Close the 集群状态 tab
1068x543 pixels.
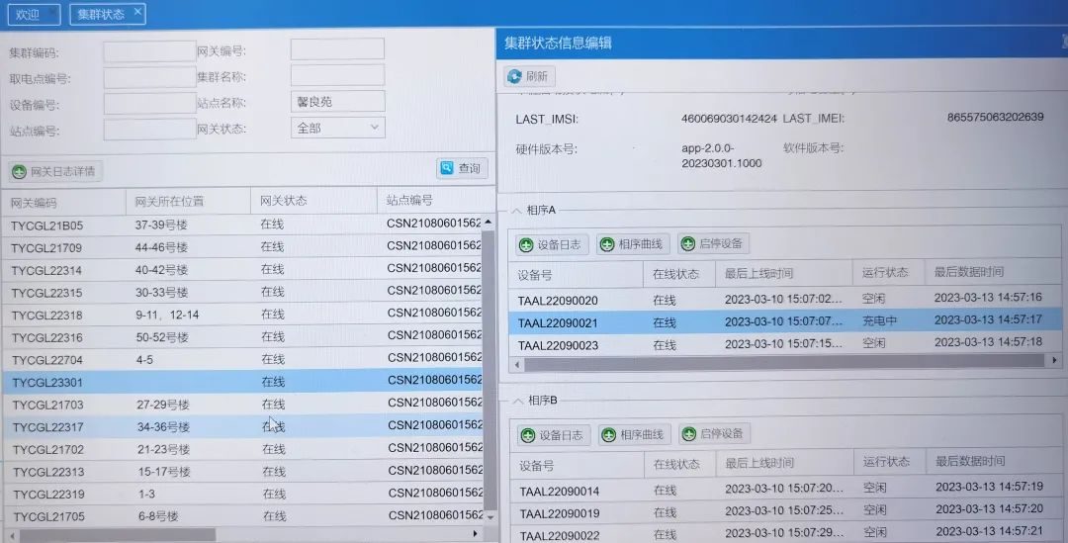pos(136,13)
